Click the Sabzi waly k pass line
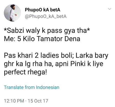The height and width of the screenshot is (107, 115). click(x=47, y=31)
